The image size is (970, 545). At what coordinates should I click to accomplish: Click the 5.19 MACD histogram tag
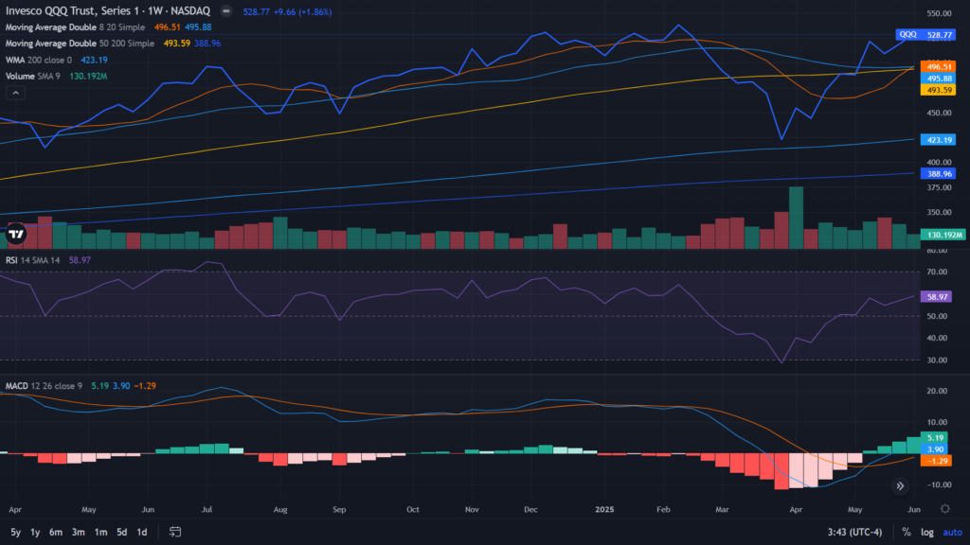935,438
